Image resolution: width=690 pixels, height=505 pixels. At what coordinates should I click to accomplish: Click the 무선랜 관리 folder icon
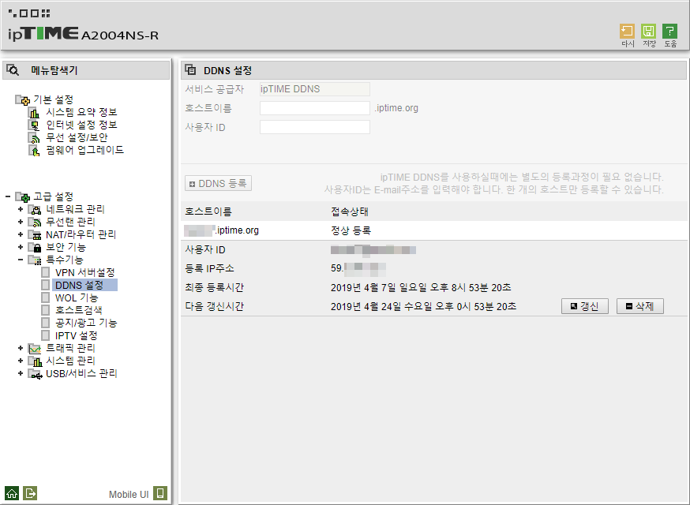tap(34, 223)
